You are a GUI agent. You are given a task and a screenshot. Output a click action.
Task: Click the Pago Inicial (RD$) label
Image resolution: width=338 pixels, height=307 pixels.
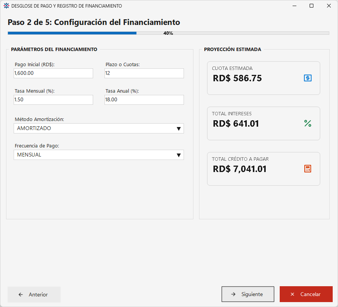click(34, 64)
